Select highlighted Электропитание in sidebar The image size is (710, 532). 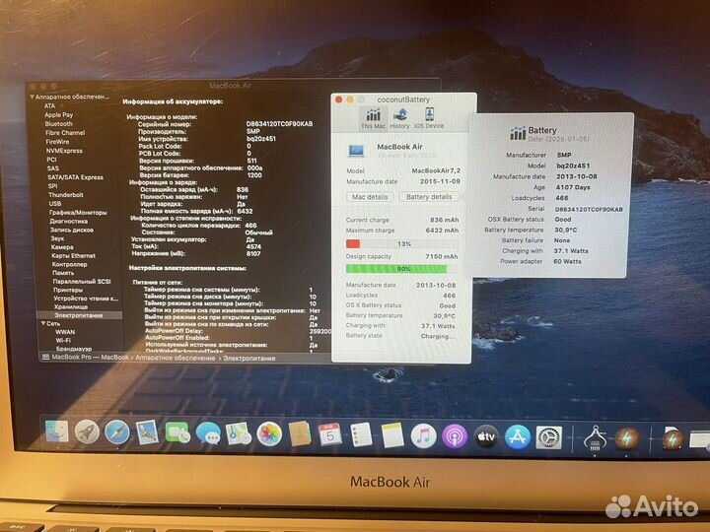click(80, 315)
